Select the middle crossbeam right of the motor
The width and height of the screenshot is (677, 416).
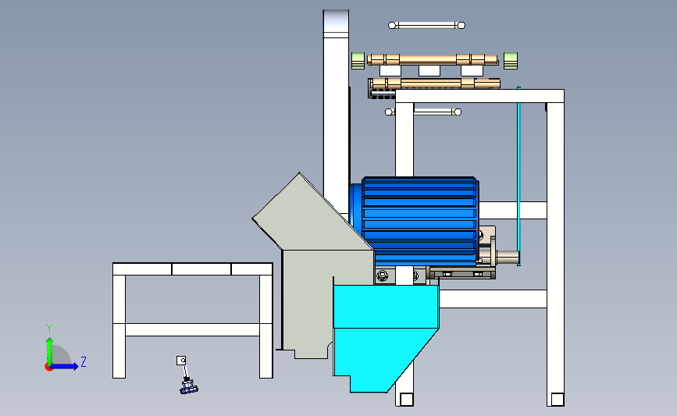click(512, 210)
